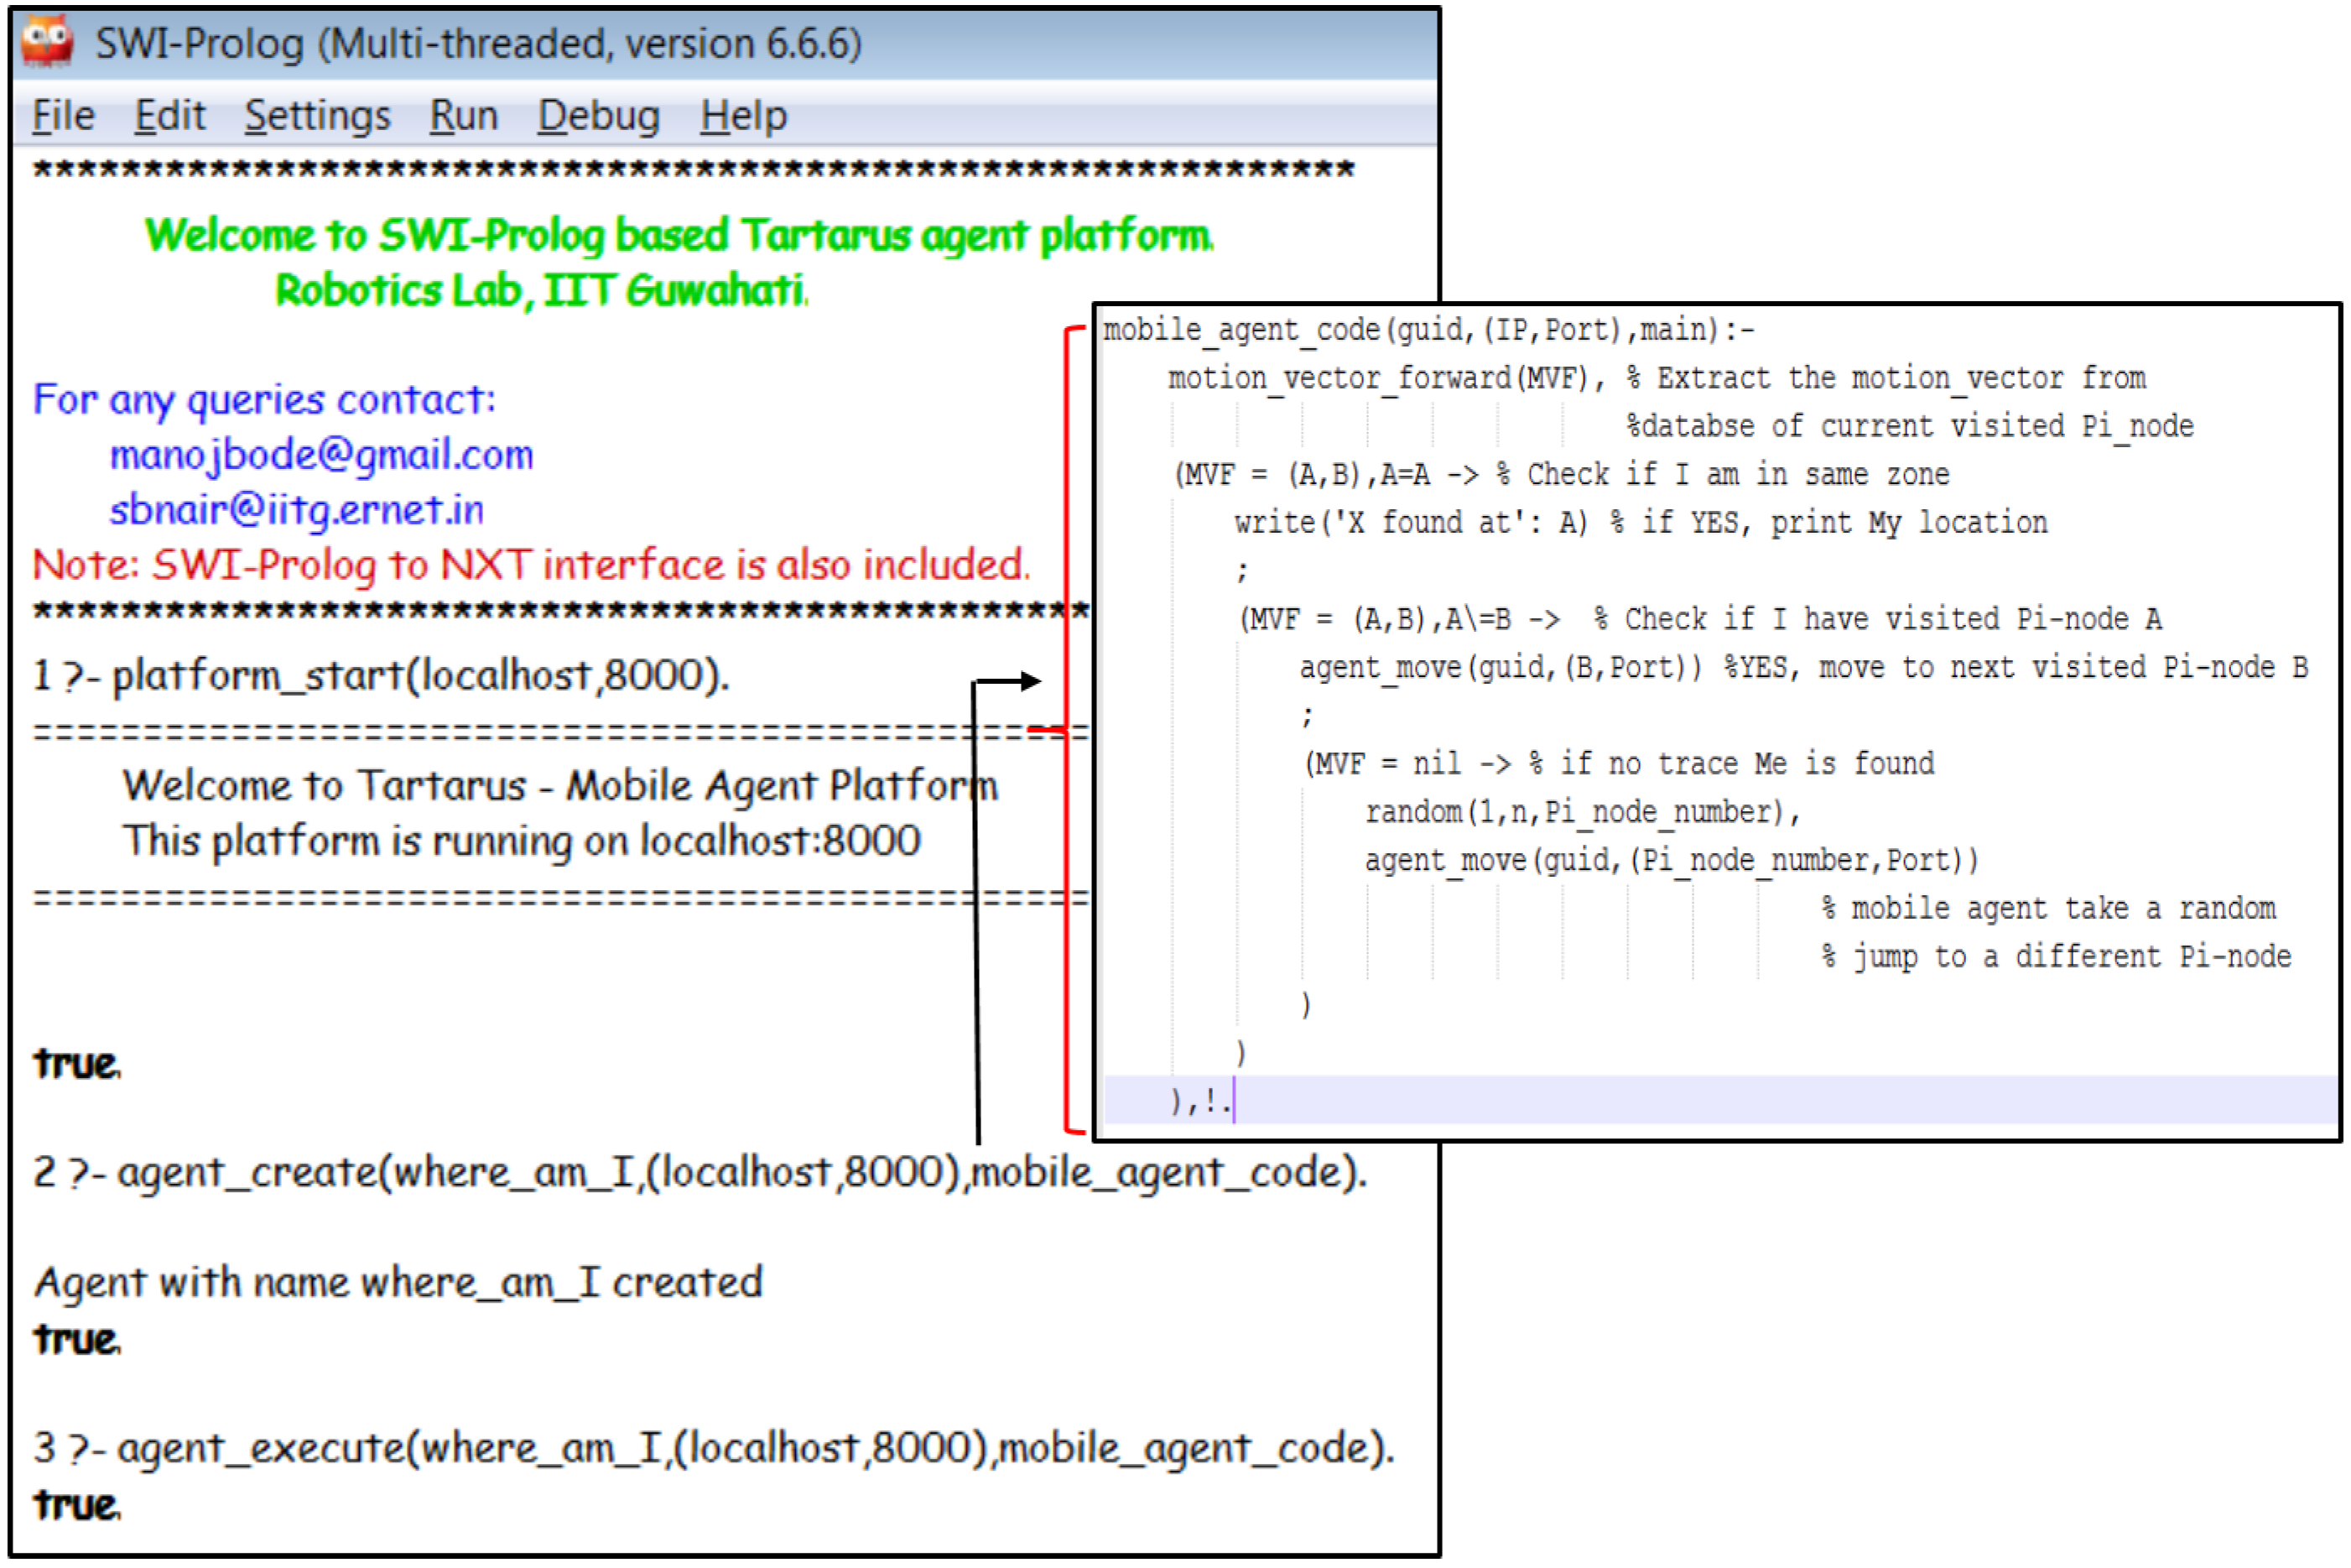Click the mobile_agent_code clause head line

(x=1429, y=330)
